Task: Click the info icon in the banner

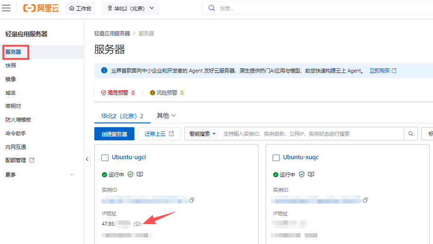Action: tap(104, 70)
